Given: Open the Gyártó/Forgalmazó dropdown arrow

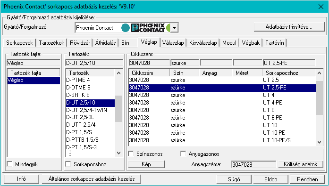Looking at the screenshot, I should pos(174,28).
